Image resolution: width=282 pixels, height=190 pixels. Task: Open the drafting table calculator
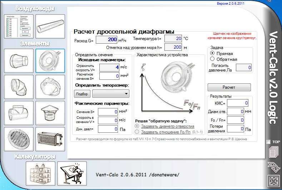tap(72, 174)
